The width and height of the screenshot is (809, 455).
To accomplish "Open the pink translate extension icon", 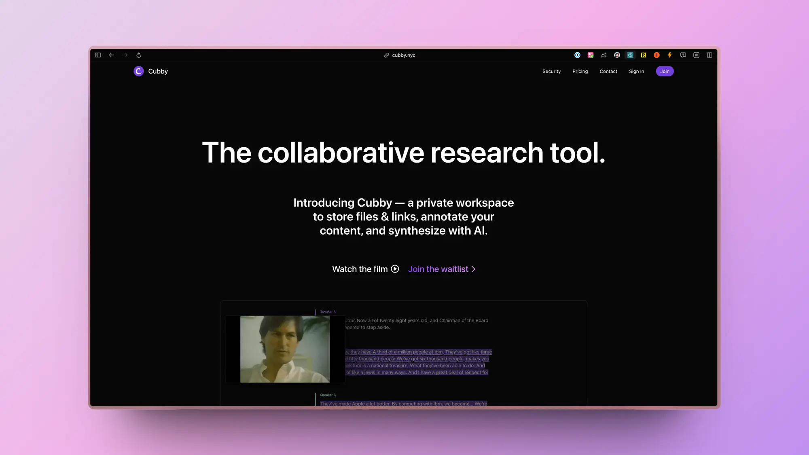I will [x=591, y=55].
